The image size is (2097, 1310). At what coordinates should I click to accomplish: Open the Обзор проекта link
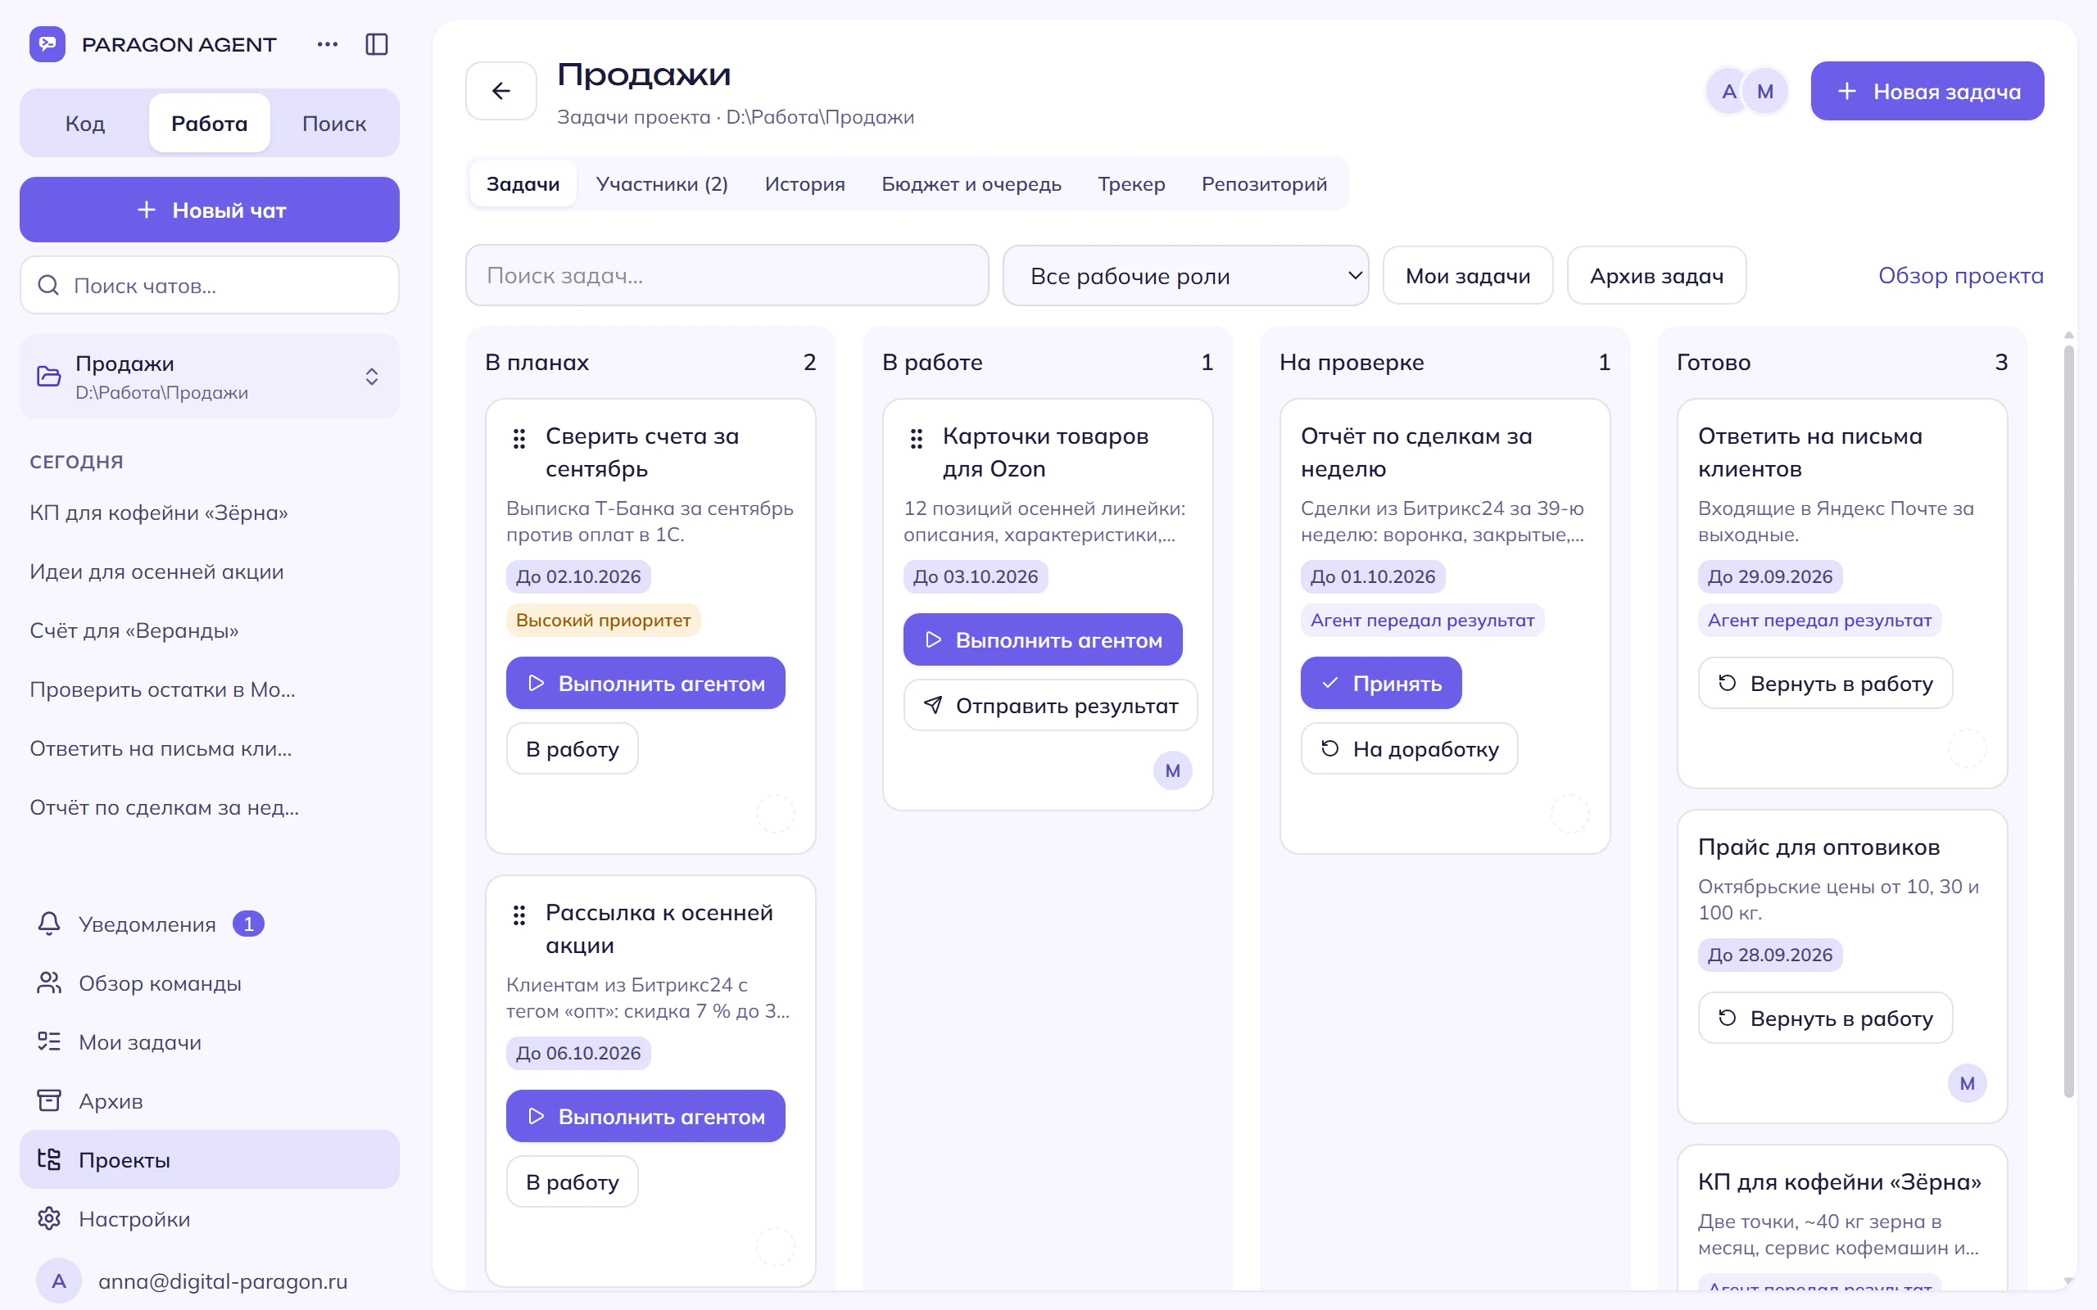coord(1960,276)
